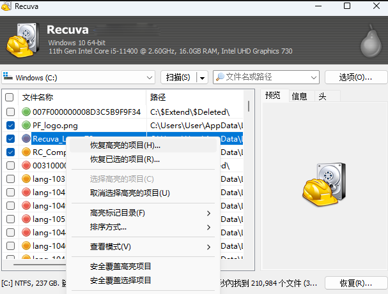Viewport: 388px width, 294px height.
Task: Select the C:\Users\User\AppData path of PF_logo.png
Action: click(x=196, y=126)
